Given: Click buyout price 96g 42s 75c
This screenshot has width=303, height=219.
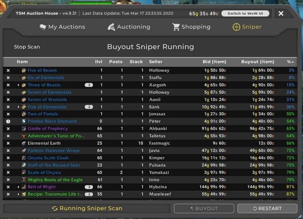Looking at the screenshot, I should (x=262, y=129).
